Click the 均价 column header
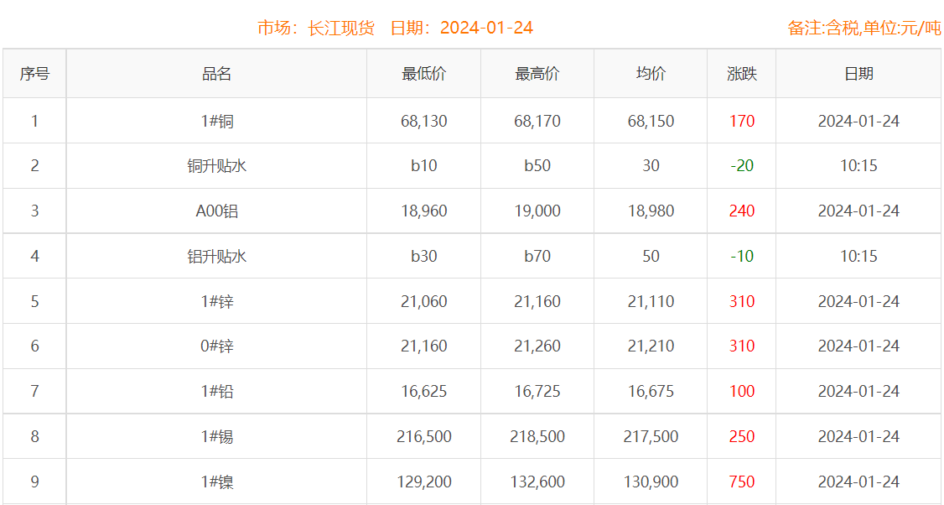 click(651, 74)
